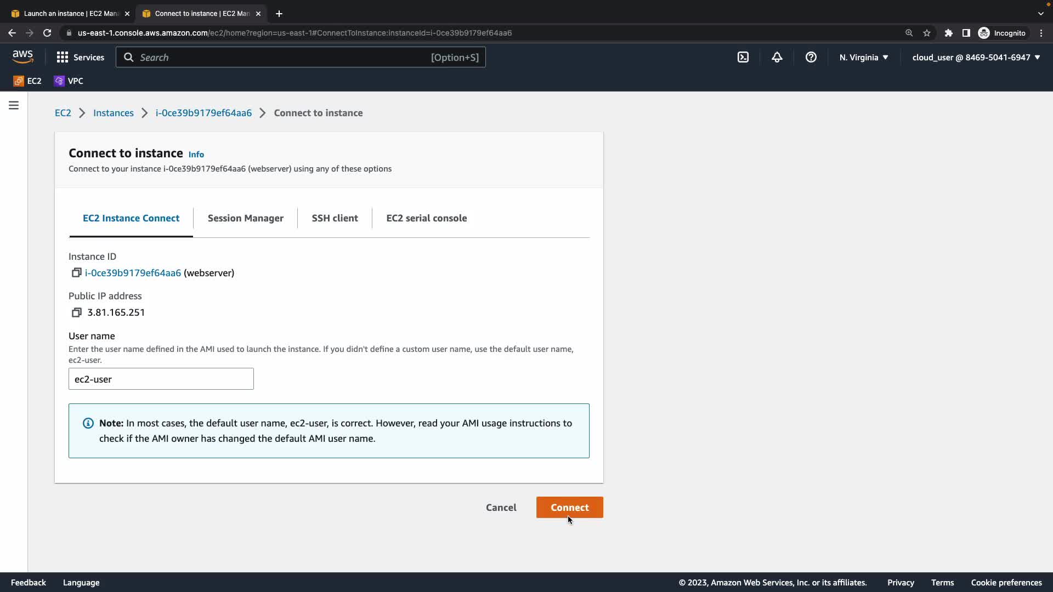Switch to the SSH client tab
The image size is (1053, 592).
pos(335,218)
